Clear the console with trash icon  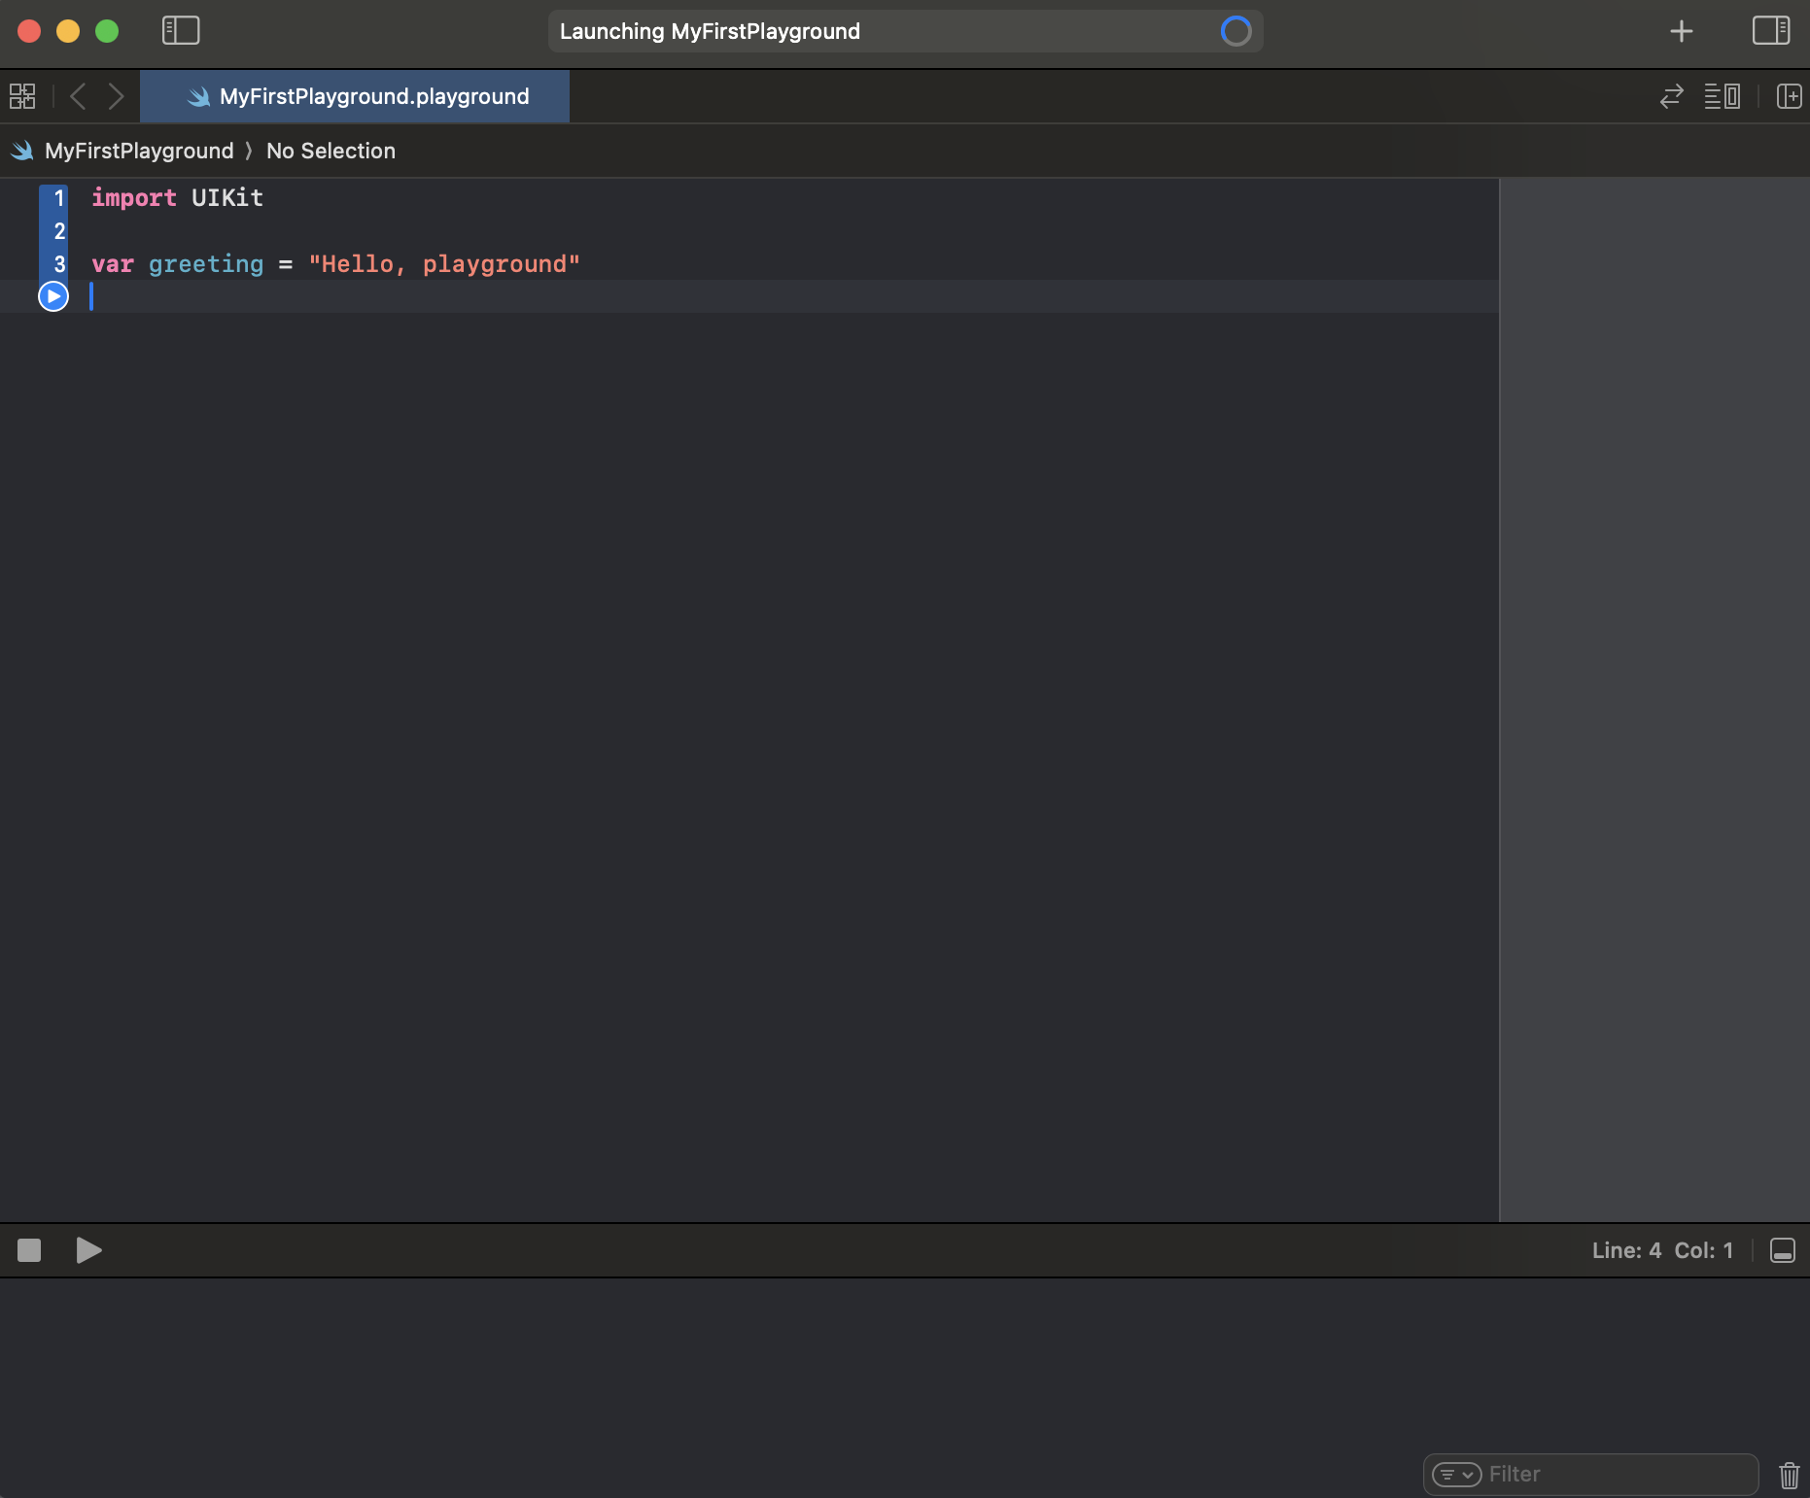(x=1789, y=1475)
